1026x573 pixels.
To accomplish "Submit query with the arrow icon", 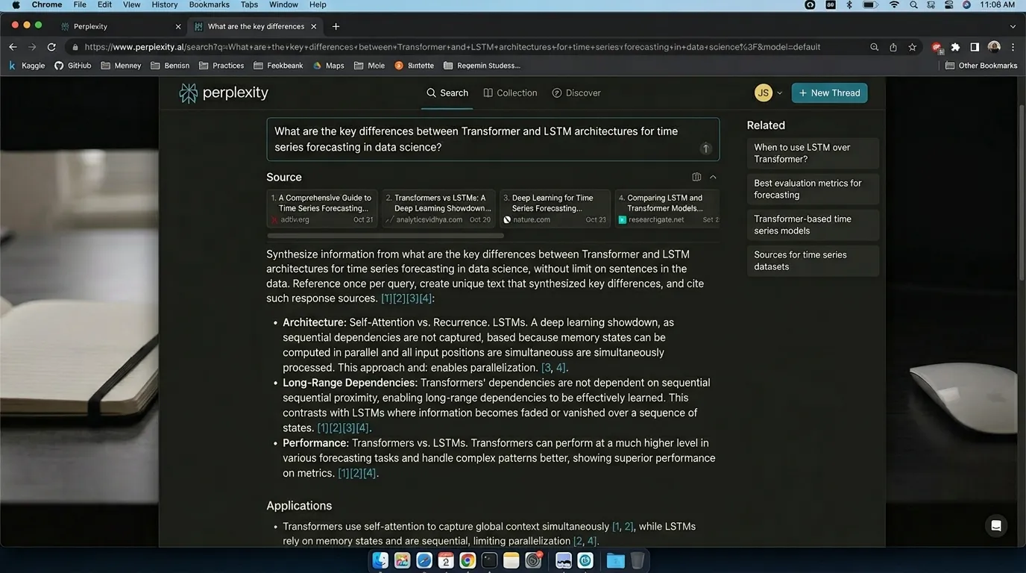I will [705, 148].
